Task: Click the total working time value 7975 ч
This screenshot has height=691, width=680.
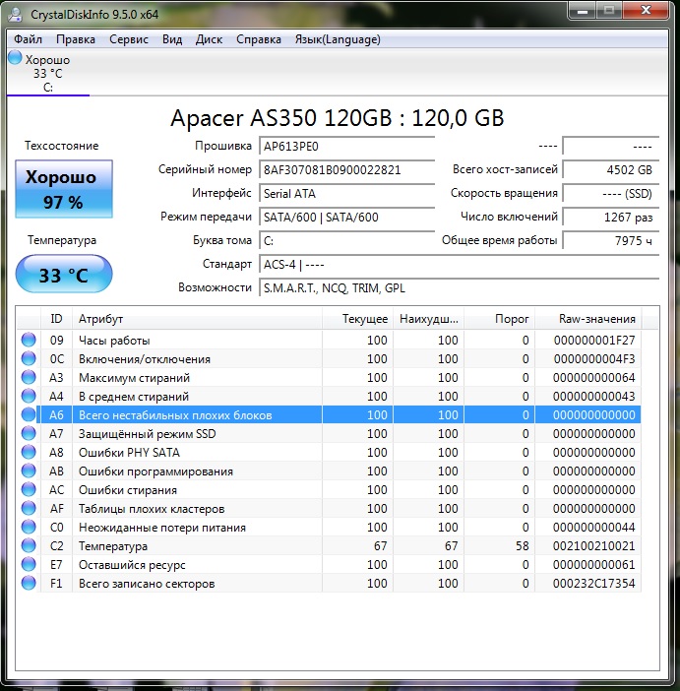Action: click(x=611, y=241)
